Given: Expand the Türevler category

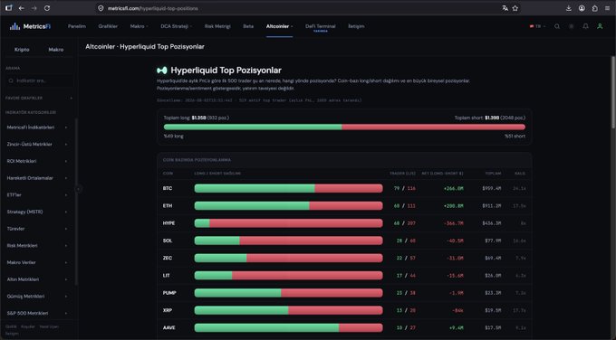Looking at the screenshot, I should pos(37,229).
